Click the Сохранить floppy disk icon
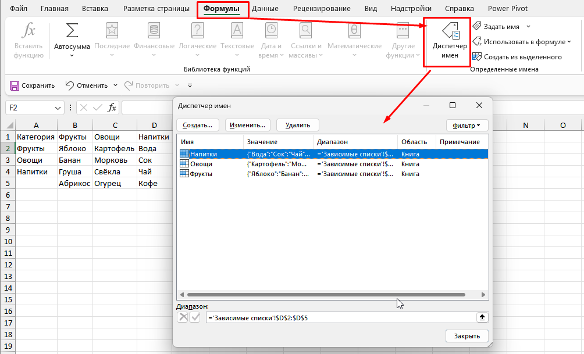Screen dimensions: 584x354 (x=15, y=85)
